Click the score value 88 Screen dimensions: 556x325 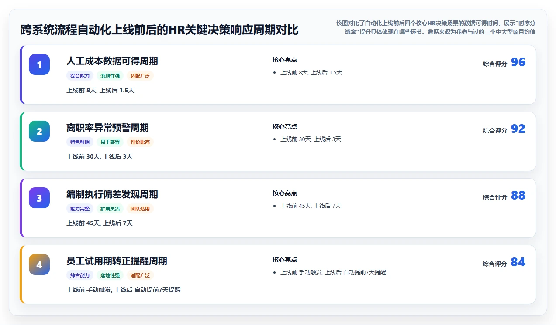(x=518, y=196)
